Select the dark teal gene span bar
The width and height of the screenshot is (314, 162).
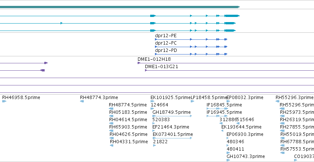(x=120, y=7)
